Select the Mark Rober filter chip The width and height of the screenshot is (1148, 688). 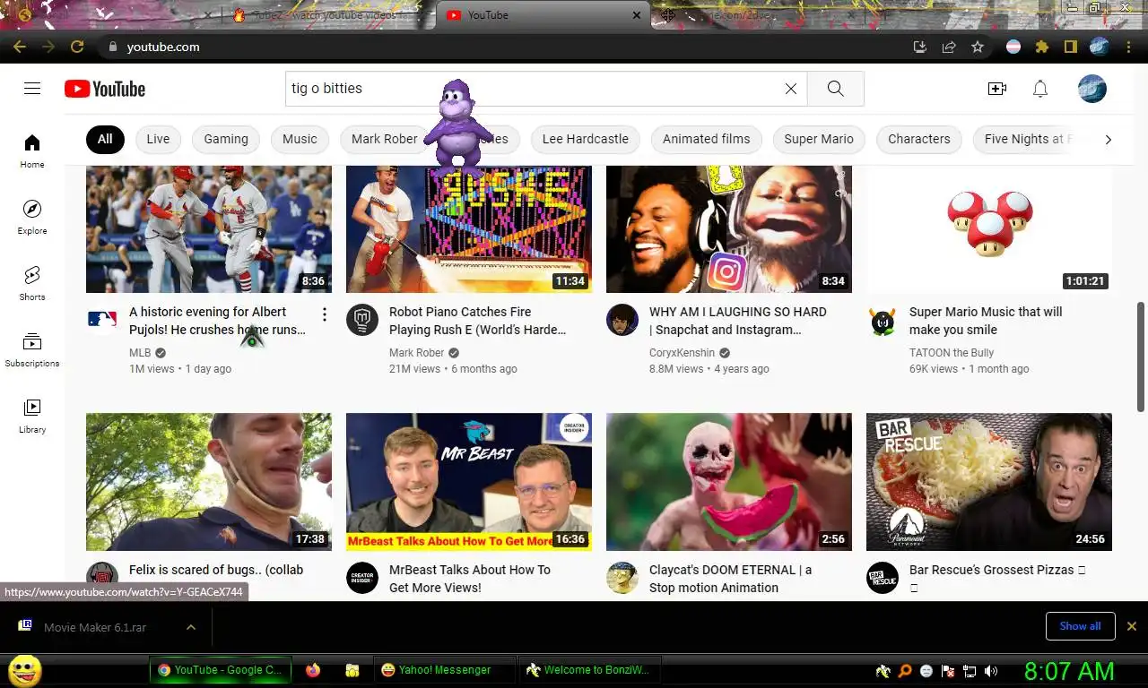pyautogui.click(x=384, y=139)
